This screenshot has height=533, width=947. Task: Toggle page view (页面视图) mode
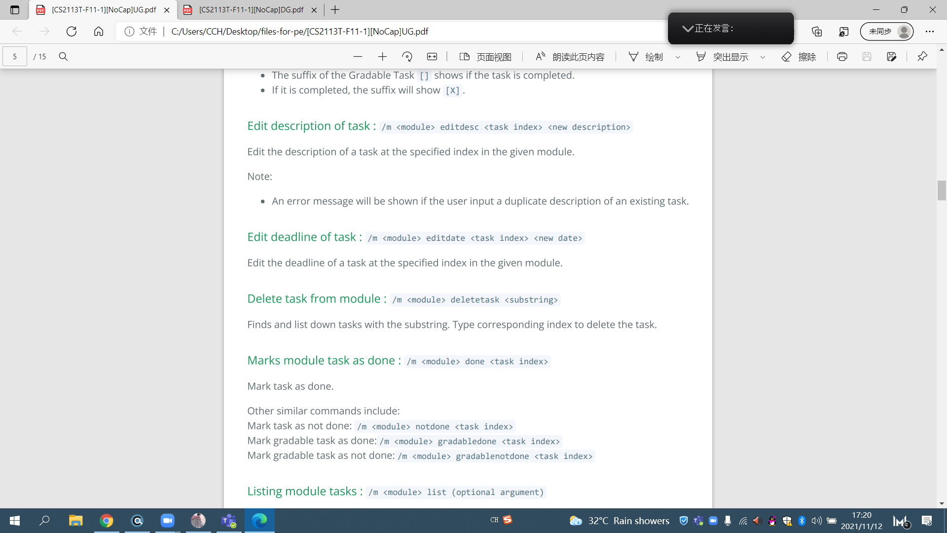pos(485,57)
